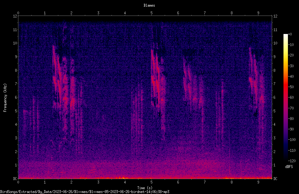Click the "Time (s)" axis label

coord(145,188)
